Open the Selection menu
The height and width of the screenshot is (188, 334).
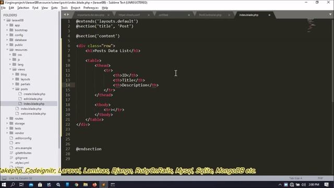pyautogui.click(x=23, y=8)
